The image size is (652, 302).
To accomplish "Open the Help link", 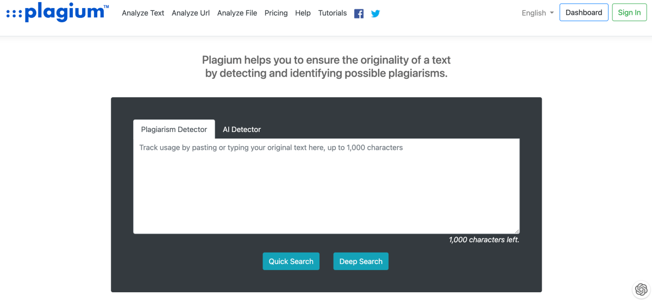I will (x=303, y=13).
